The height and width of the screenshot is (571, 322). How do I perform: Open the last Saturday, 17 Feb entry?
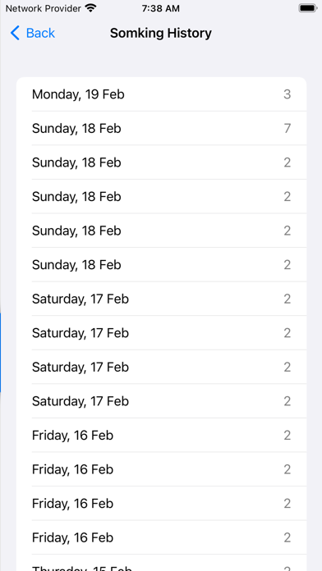[x=161, y=401]
